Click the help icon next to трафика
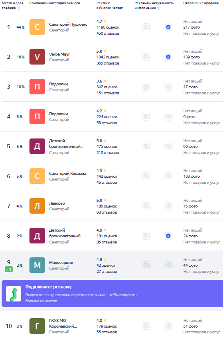Viewport: 223px width, 337px height. (18, 8)
